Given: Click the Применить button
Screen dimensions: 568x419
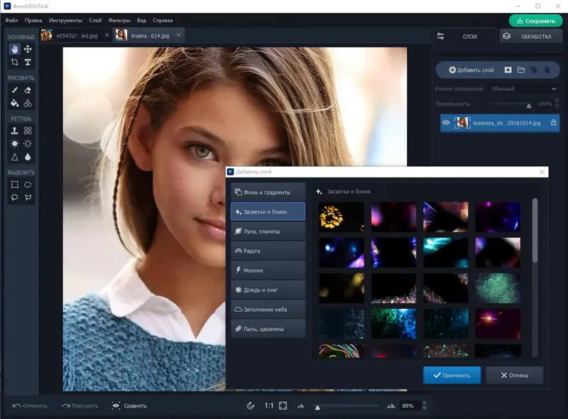Looking at the screenshot, I should pyautogui.click(x=452, y=375).
